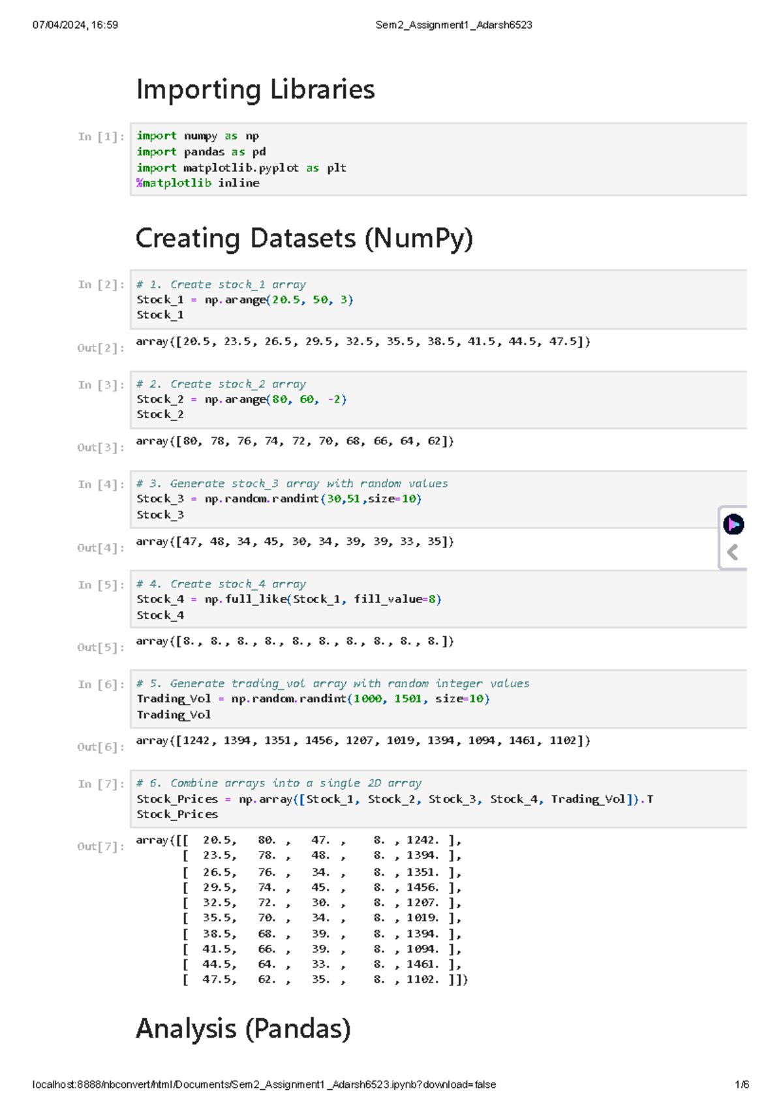Image resolution: width=783 pixels, height=1108 pixels.
Task: Click the left chevron collapse arrow
Action: pyautogui.click(x=733, y=553)
